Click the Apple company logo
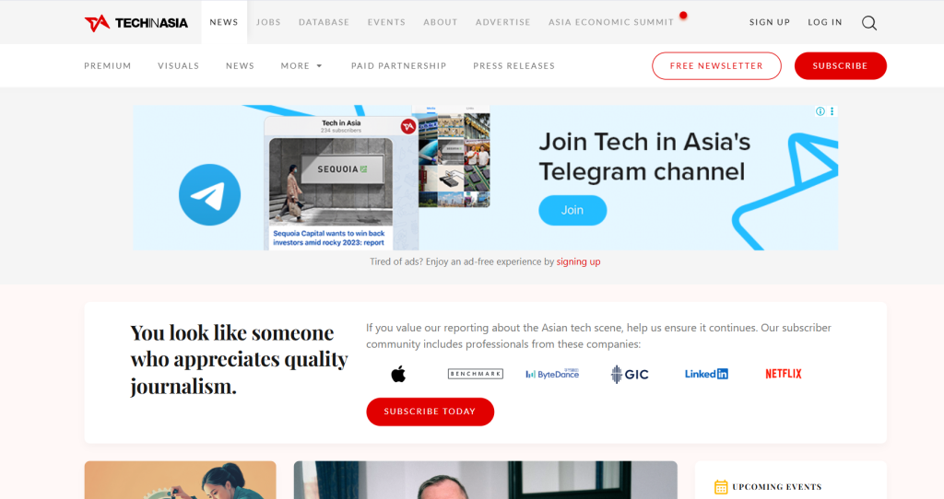Screen dimensions: 944x499 click(x=398, y=374)
